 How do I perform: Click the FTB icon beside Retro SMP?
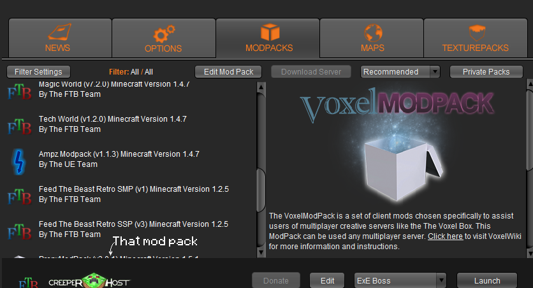pos(19,196)
